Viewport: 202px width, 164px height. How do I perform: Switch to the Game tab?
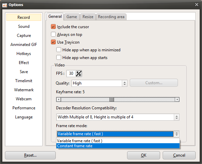71,17
